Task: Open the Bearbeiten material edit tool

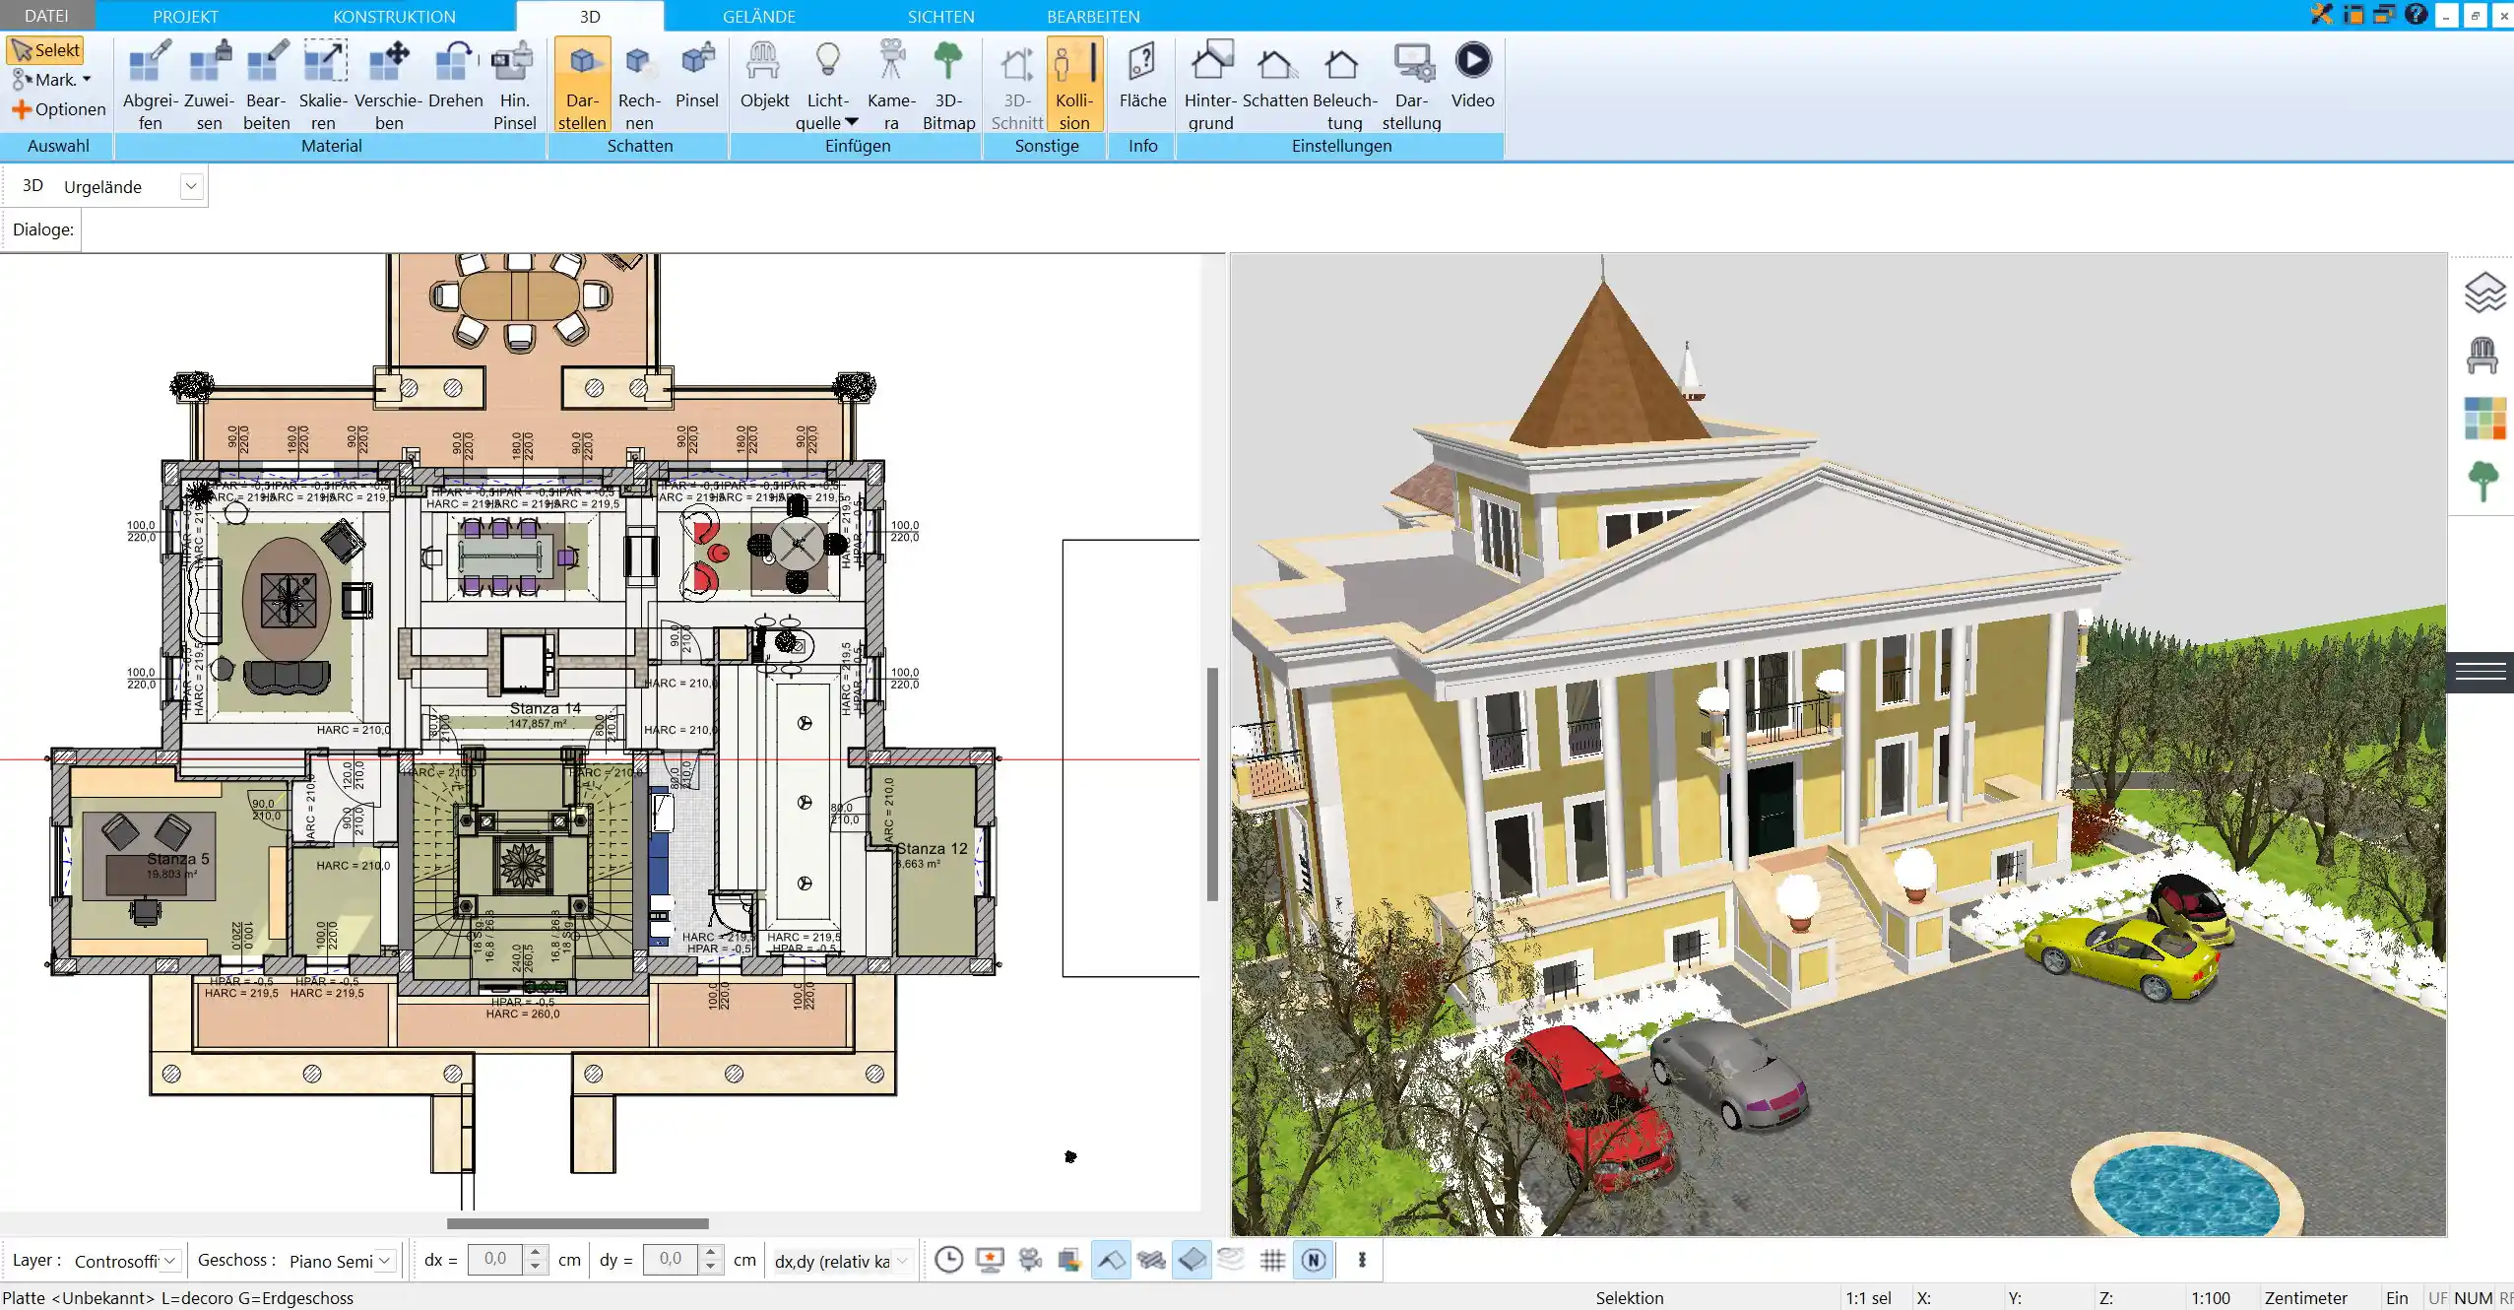Action: (267, 85)
